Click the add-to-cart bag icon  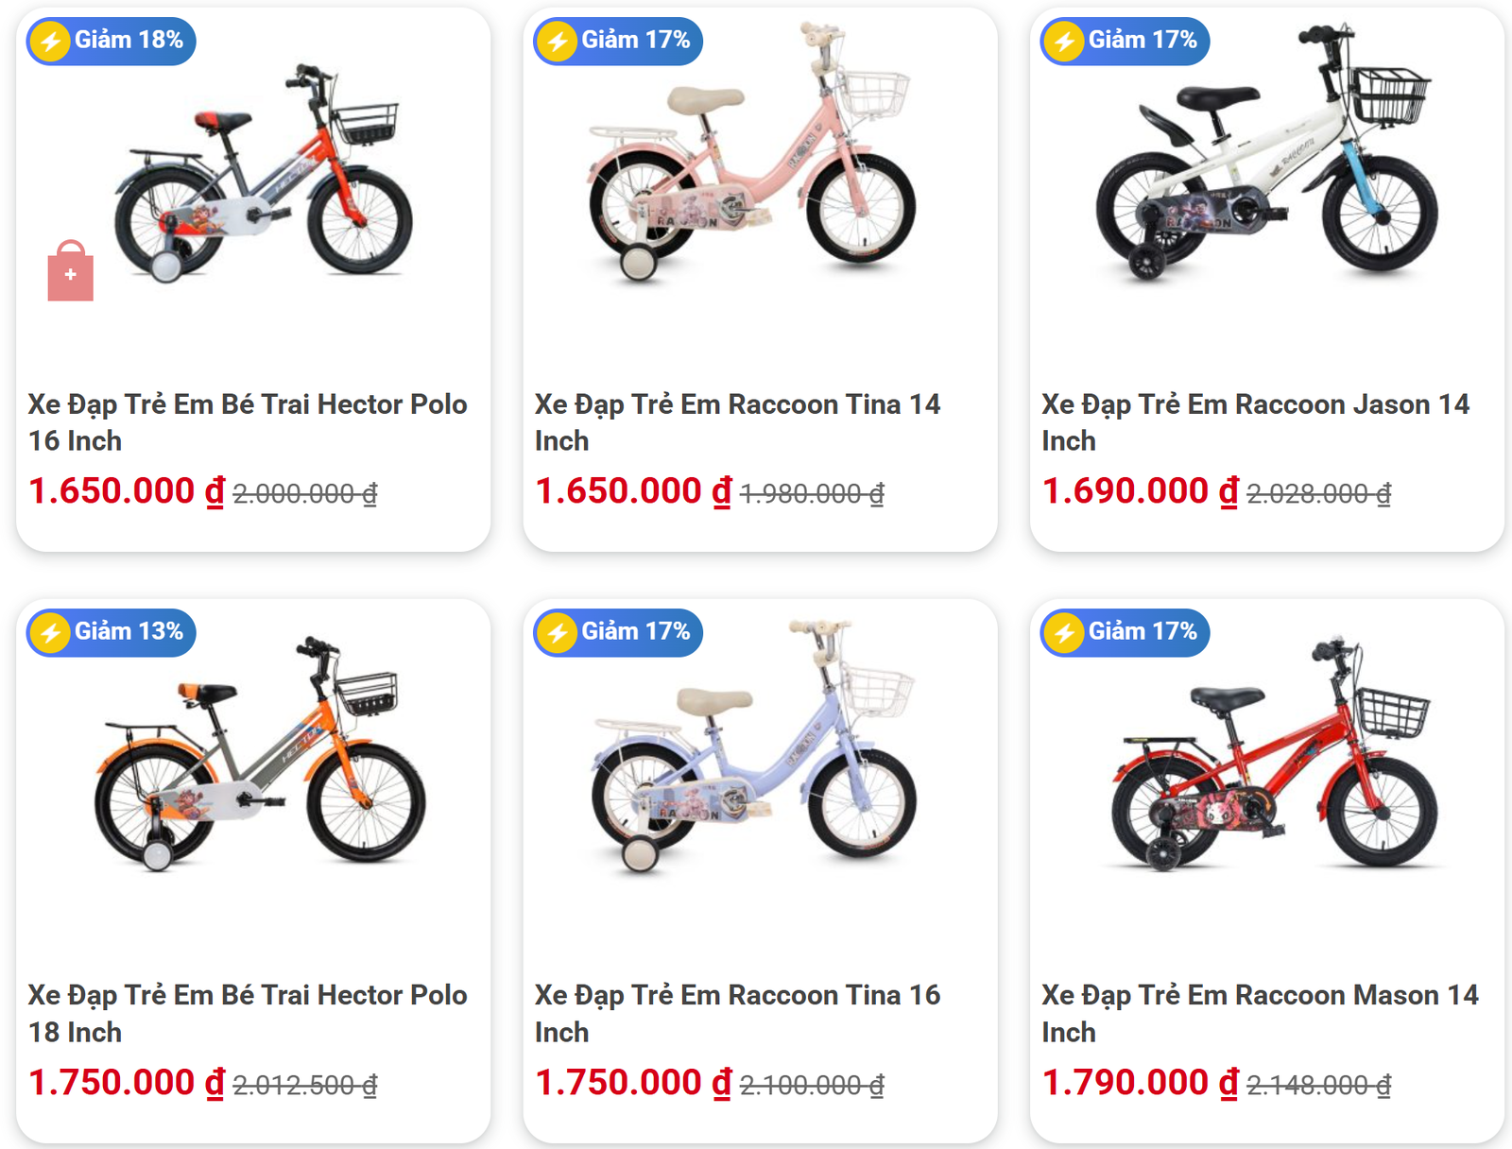(x=70, y=272)
